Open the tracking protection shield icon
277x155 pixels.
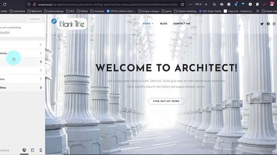(x=29, y=4)
